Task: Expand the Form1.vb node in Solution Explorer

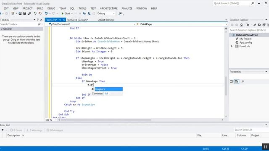Action: pos(232,46)
